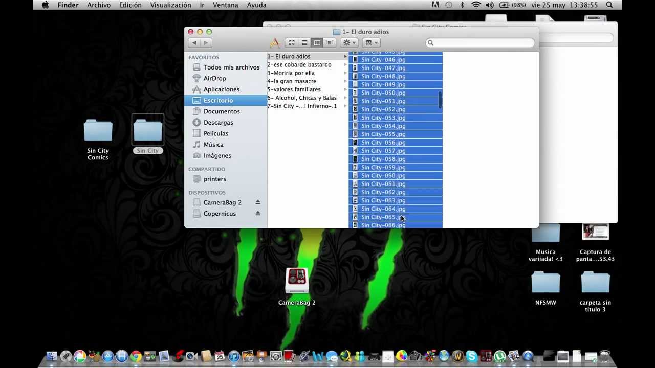Open the Ir menu

pyautogui.click(x=202, y=5)
